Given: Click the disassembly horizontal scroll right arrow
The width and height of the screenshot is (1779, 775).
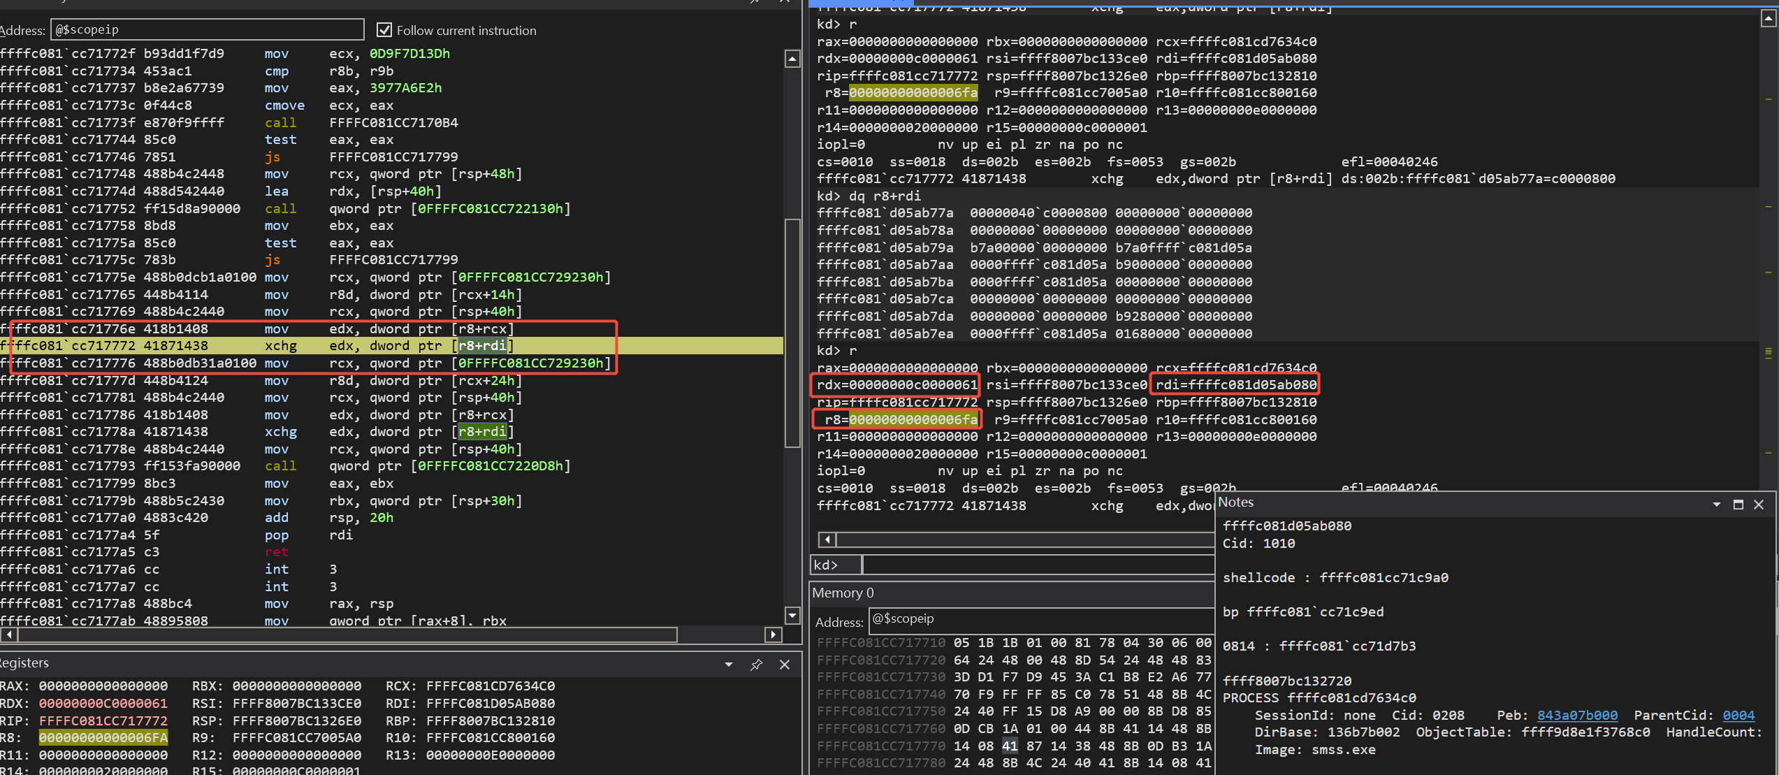Looking at the screenshot, I should point(773,635).
